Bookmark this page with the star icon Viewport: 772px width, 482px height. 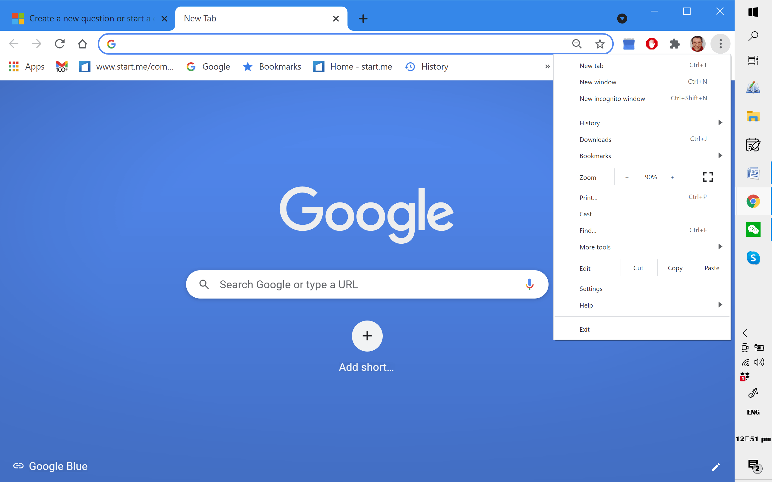tap(600, 44)
